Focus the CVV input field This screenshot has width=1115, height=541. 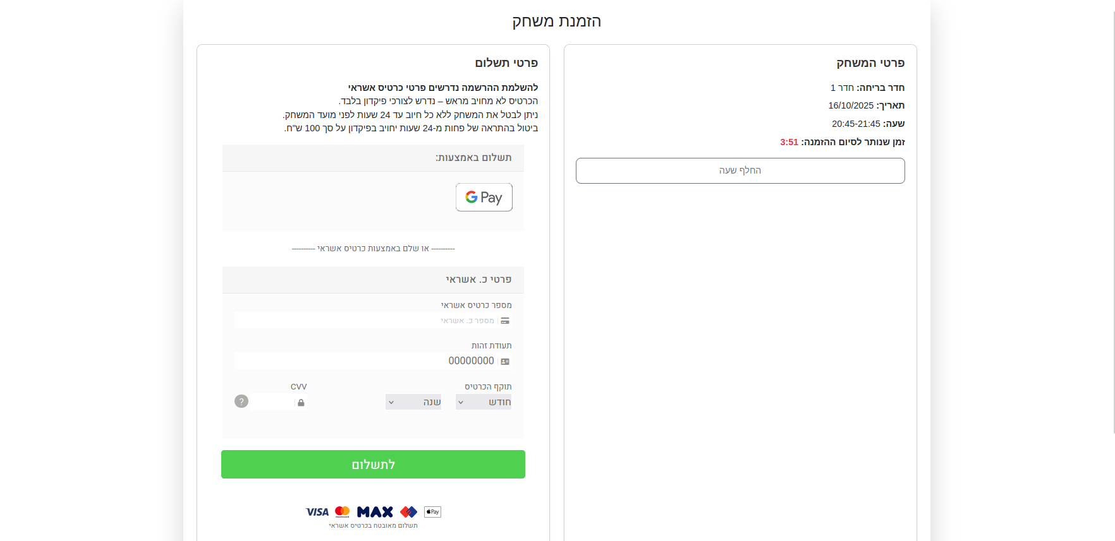273,402
